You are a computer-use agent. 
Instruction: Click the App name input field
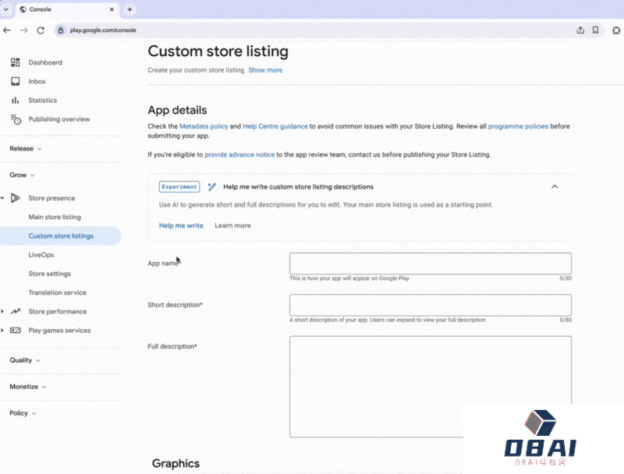coord(430,264)
